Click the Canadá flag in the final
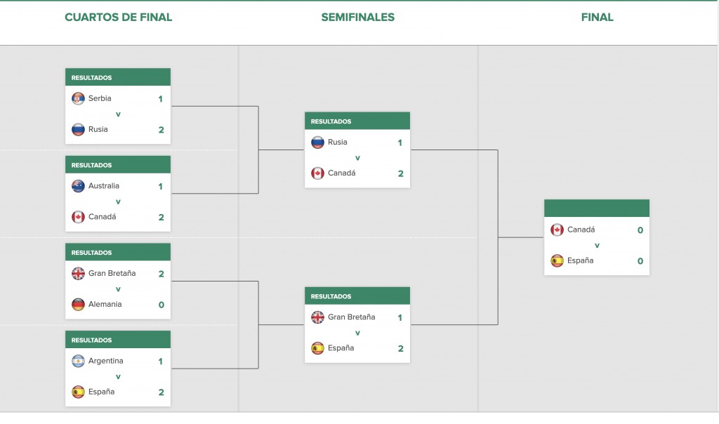This screenshot has width=719, height=424. 557,230
